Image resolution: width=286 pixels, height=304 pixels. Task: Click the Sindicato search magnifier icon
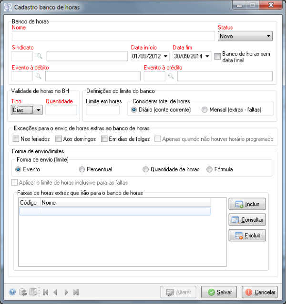40,56
